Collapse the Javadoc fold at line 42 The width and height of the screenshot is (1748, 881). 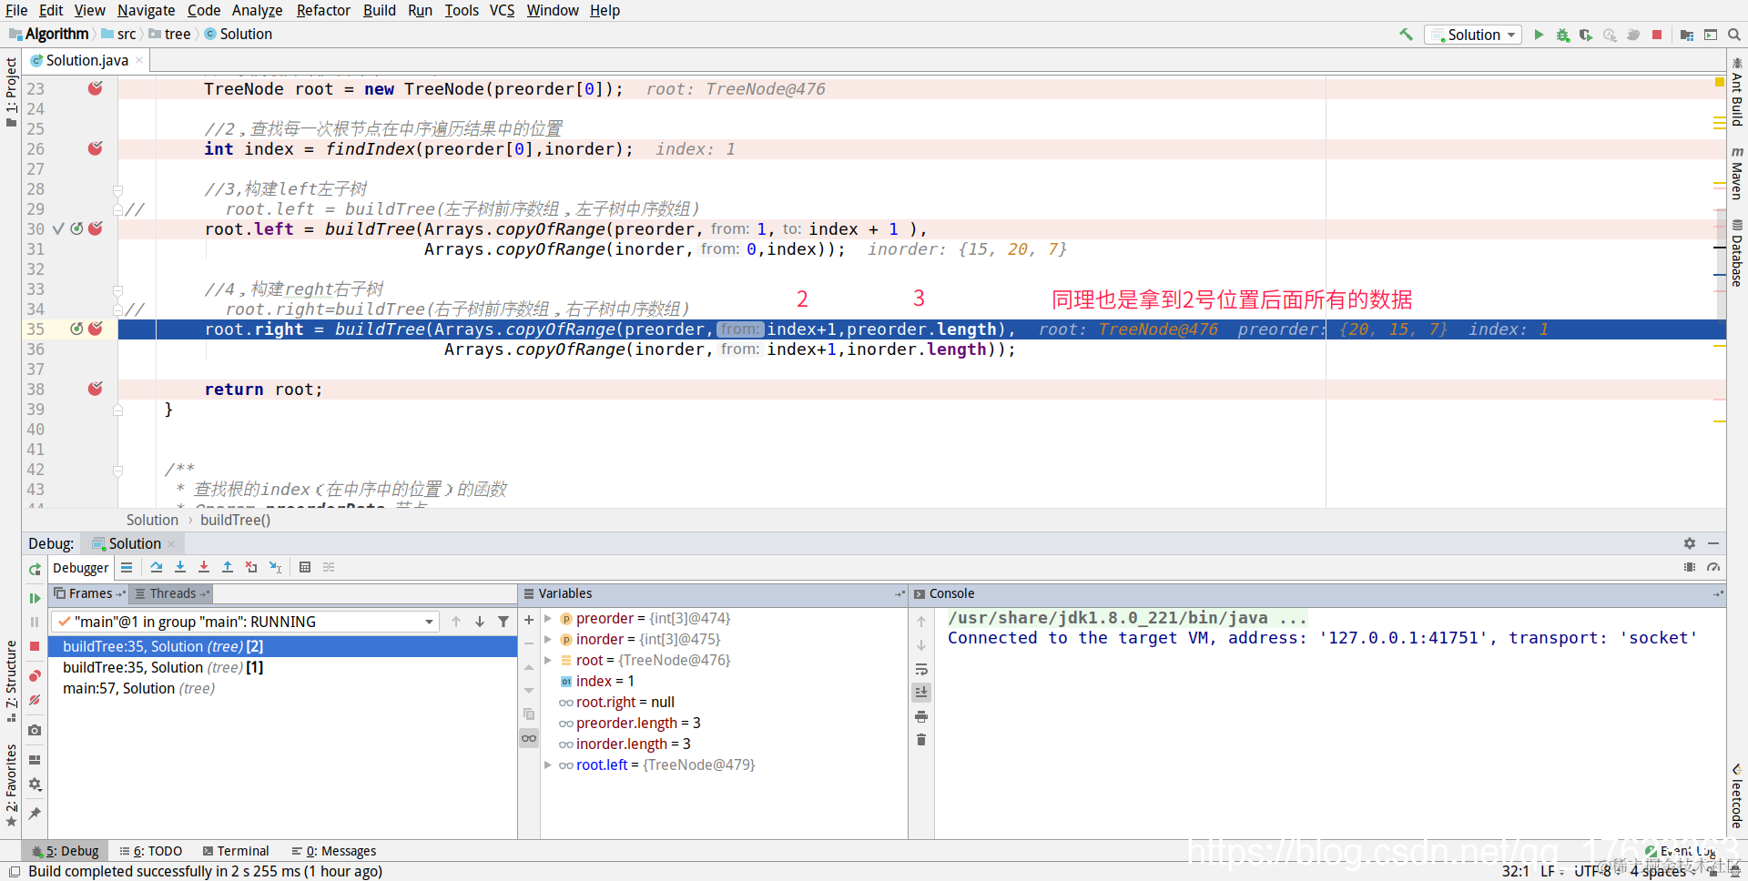[x=117, y=471]
